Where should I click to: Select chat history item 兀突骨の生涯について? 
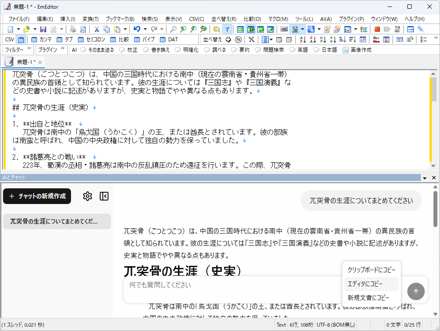(x=57, y=221)
